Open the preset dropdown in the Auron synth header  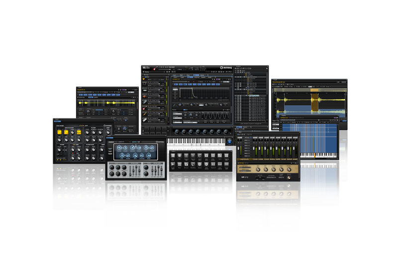coord(124,142)
